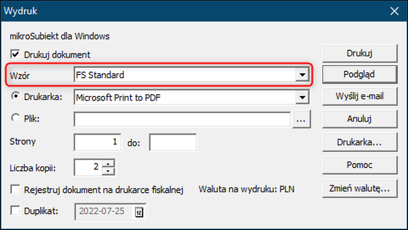Toggle the Drukuj dokument checkbox
This screenshot has height=230, width=408.
click(x=15, y=55)
